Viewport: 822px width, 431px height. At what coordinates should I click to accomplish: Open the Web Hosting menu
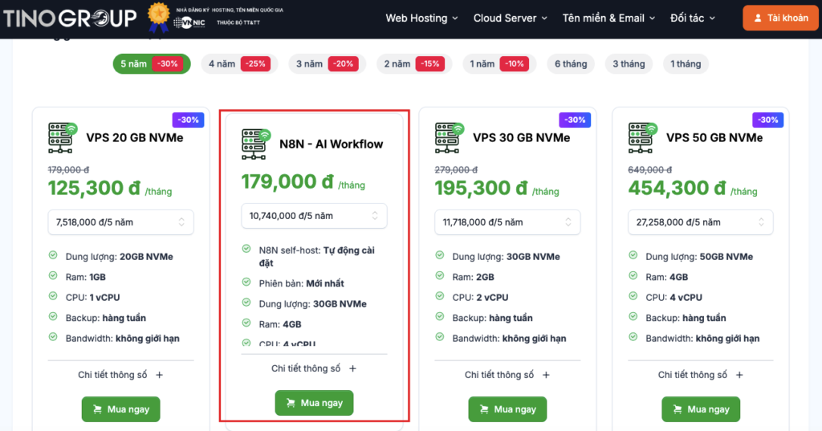click(422, 18)
